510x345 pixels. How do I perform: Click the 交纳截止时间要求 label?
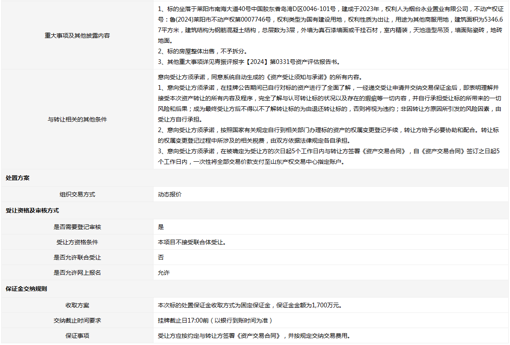(x=77, y=320)
